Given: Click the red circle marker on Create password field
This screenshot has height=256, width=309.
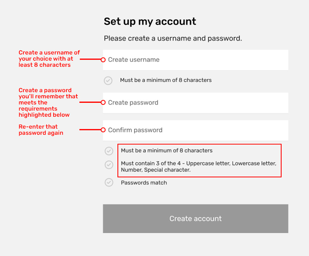Looking at the screenshot, I should [103, 102].
